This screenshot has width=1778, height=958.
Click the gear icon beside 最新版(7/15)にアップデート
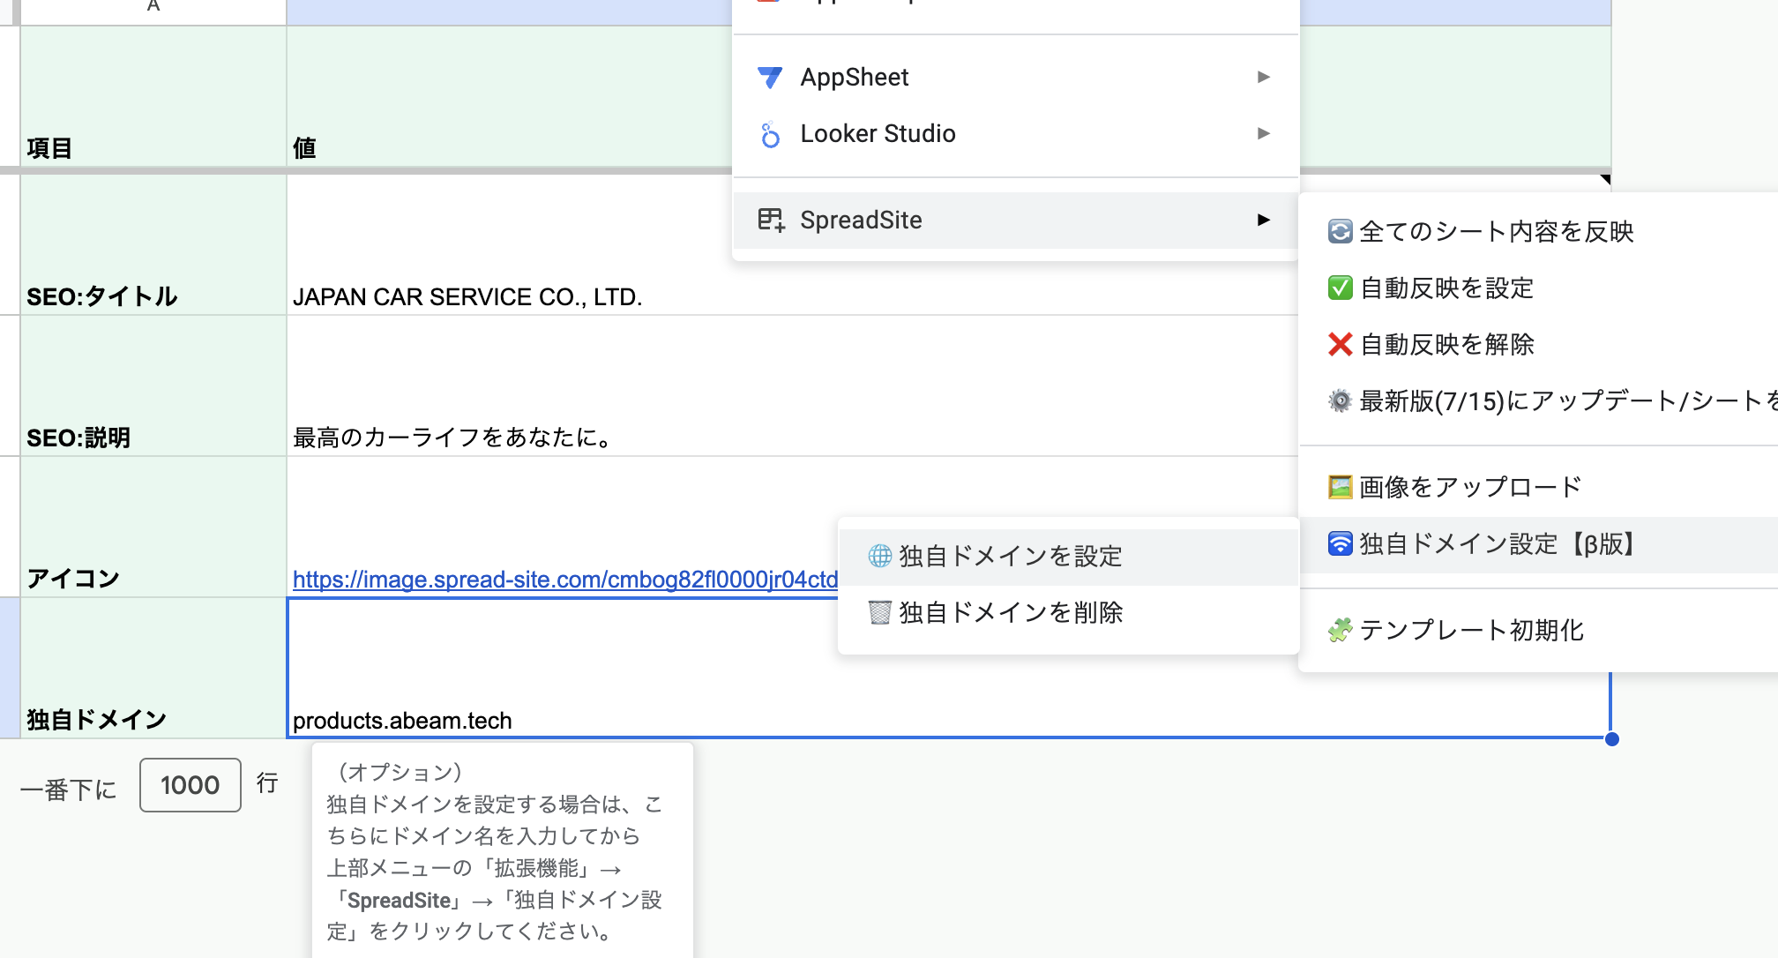point(1340,401)
